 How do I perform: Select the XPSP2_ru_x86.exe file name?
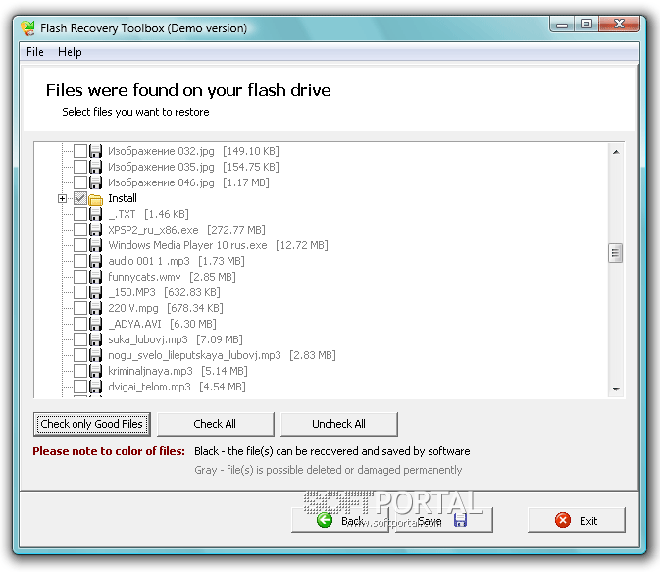point(153,230)
